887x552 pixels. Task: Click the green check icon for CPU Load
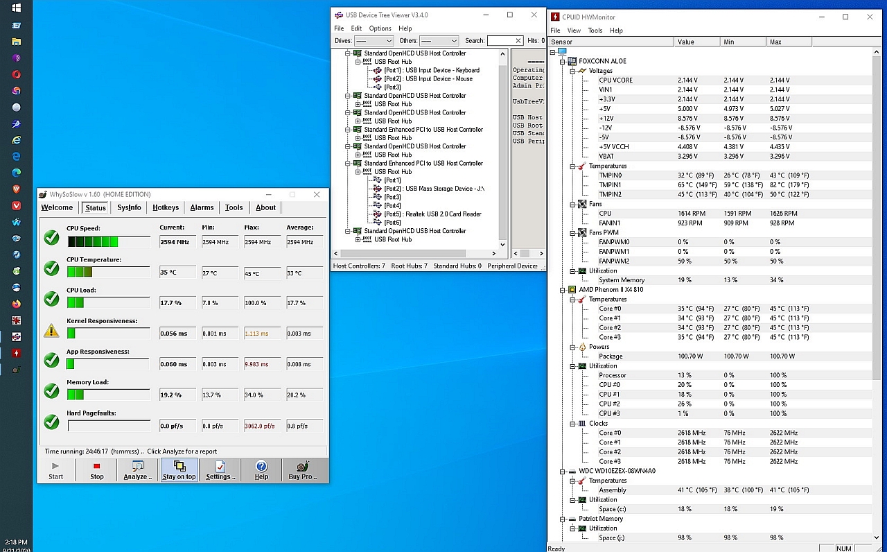pyautogui.click(x=51, y=299)
